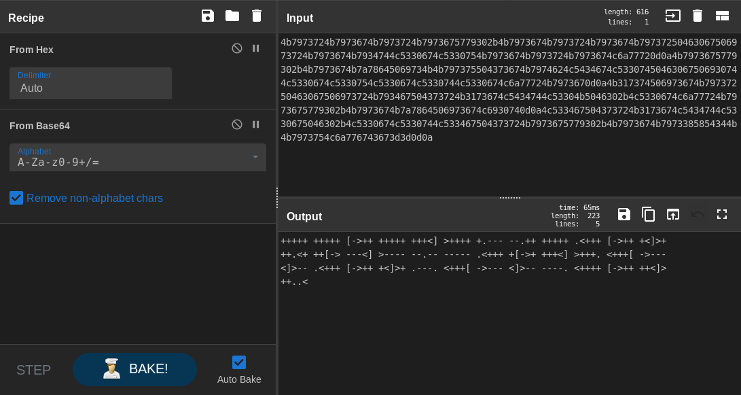Screen dimensions: 741x395
Task: Set breakpoint on From Hex operation
Action: 256,48
